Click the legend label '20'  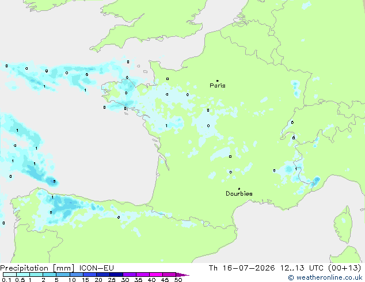98,280
